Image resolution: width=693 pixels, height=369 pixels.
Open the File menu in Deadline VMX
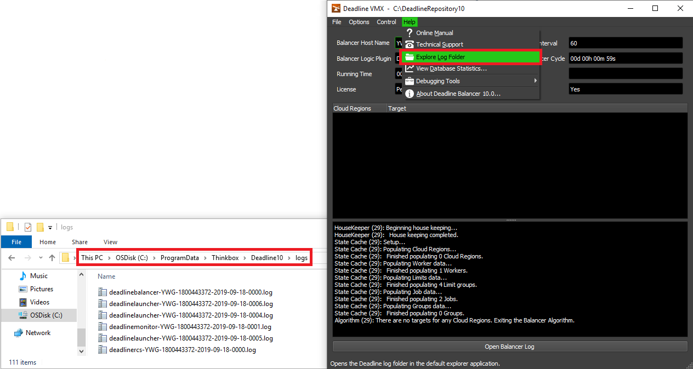(x=337, y=22)
